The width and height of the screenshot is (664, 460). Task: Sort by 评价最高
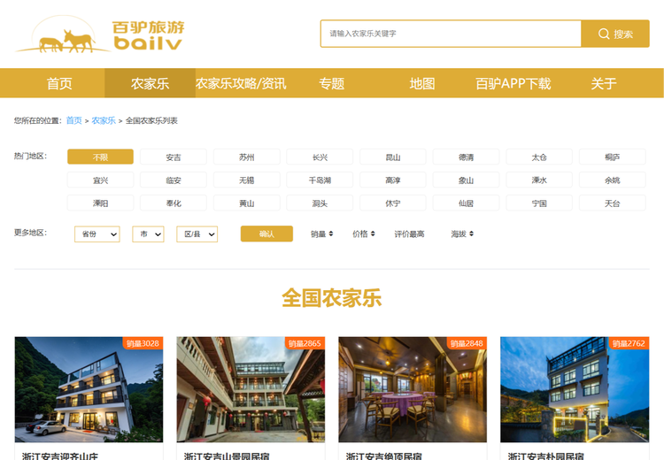click(409, 234)
